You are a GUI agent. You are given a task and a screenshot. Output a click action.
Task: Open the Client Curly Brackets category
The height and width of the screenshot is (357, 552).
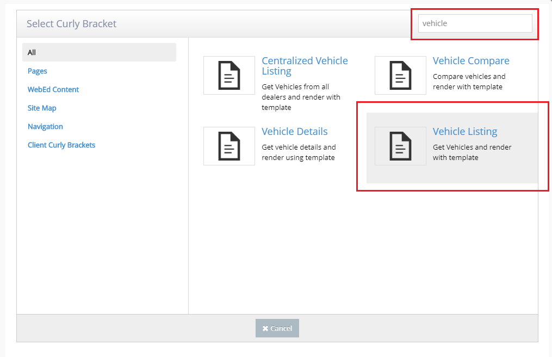[x=61, y=145]
